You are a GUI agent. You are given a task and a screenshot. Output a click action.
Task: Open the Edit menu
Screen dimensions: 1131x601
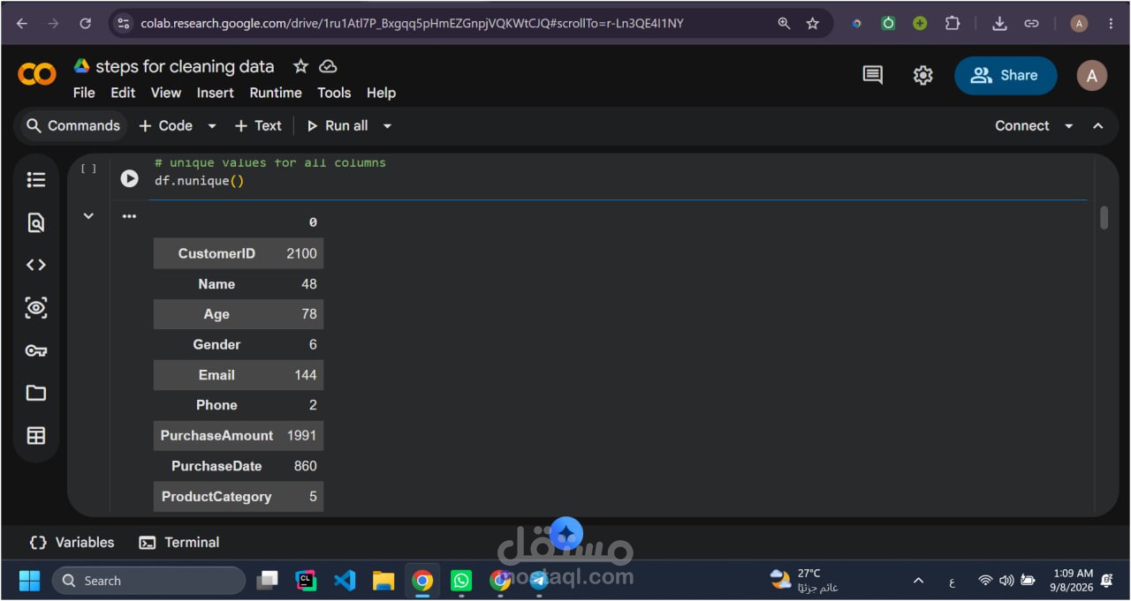point(123,93)
